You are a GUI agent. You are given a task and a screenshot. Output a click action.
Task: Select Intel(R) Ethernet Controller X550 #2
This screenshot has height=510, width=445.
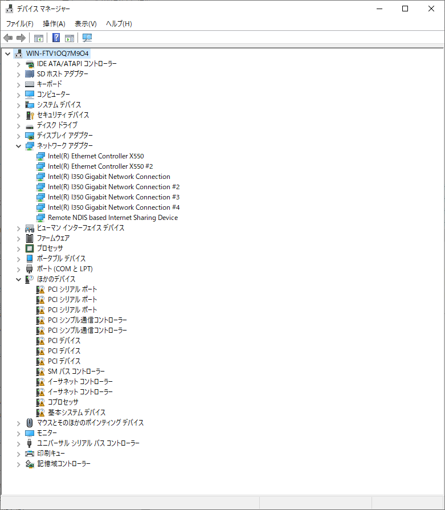(x=100, y=166)
